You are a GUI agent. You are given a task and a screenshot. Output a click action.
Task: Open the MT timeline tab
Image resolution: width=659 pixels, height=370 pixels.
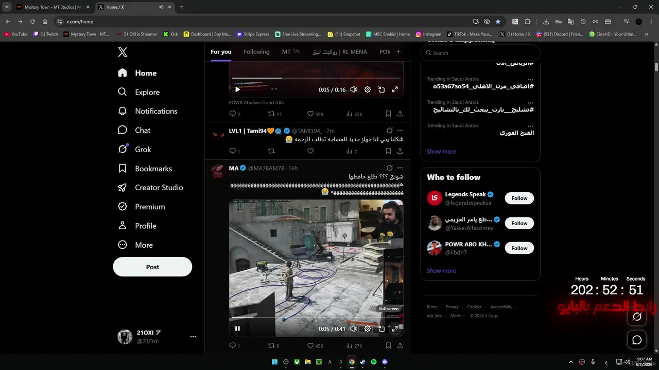click(291, 52)
